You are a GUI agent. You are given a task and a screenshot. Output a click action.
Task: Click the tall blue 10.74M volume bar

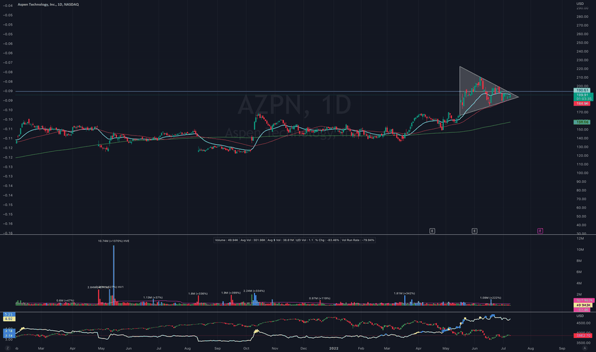point(114,275)
